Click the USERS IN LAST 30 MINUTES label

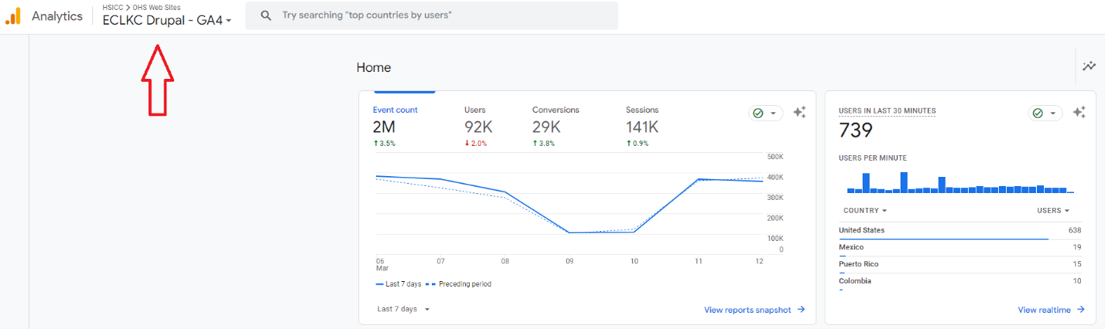(887, 111)
